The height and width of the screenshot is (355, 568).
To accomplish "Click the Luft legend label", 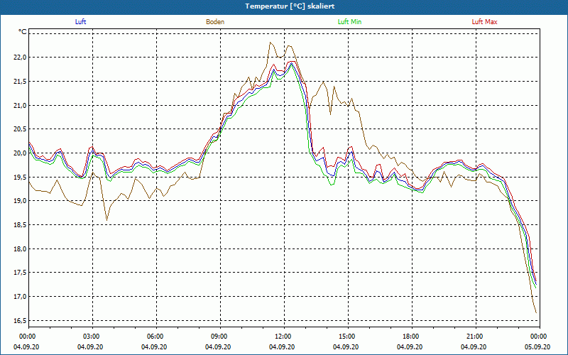I will (80, 22).
